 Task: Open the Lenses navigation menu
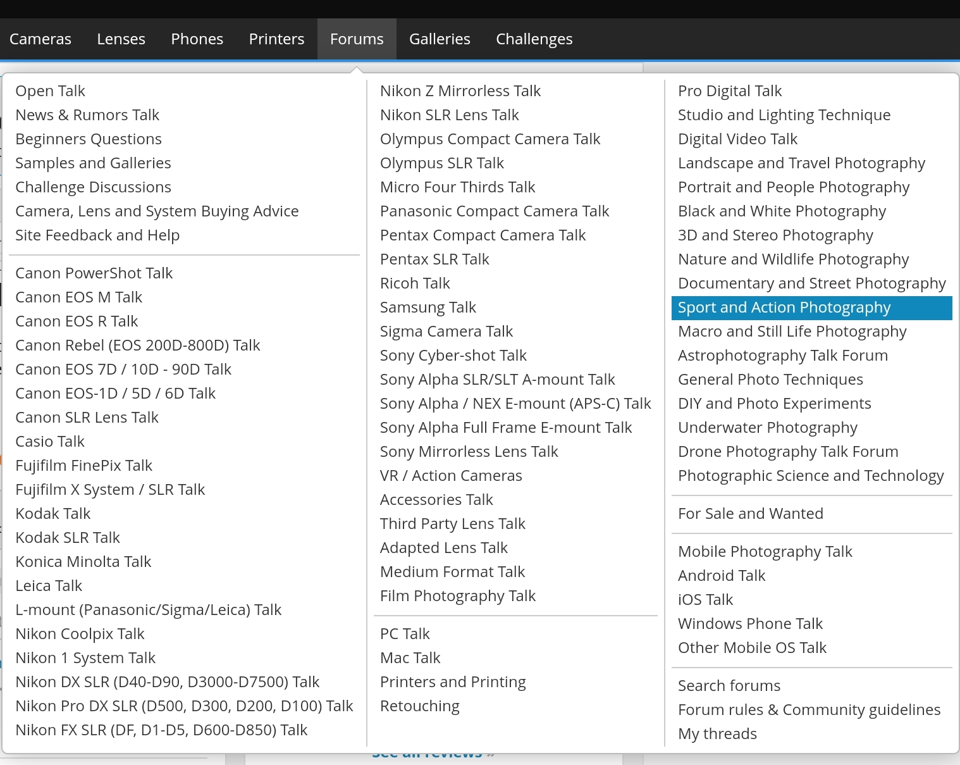[121, 39]
